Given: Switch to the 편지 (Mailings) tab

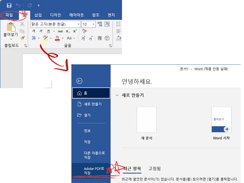Looking at the screenshot, I should [x=111, y=15].
